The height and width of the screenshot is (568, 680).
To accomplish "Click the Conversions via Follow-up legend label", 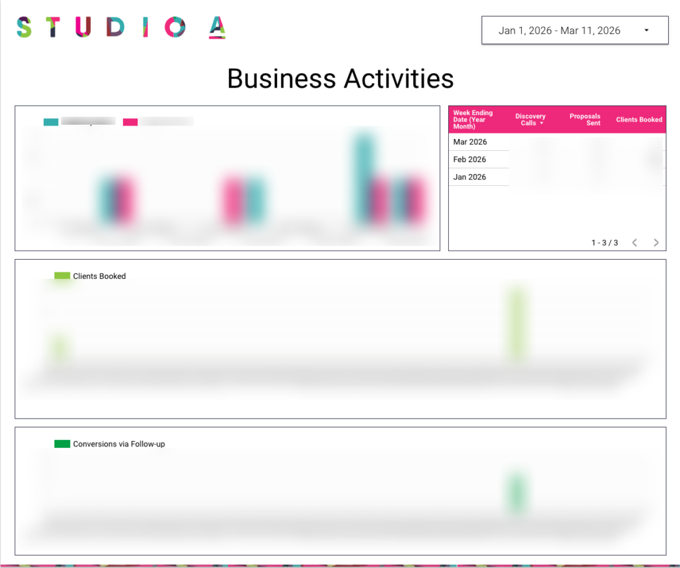I will tap(119, 444).
